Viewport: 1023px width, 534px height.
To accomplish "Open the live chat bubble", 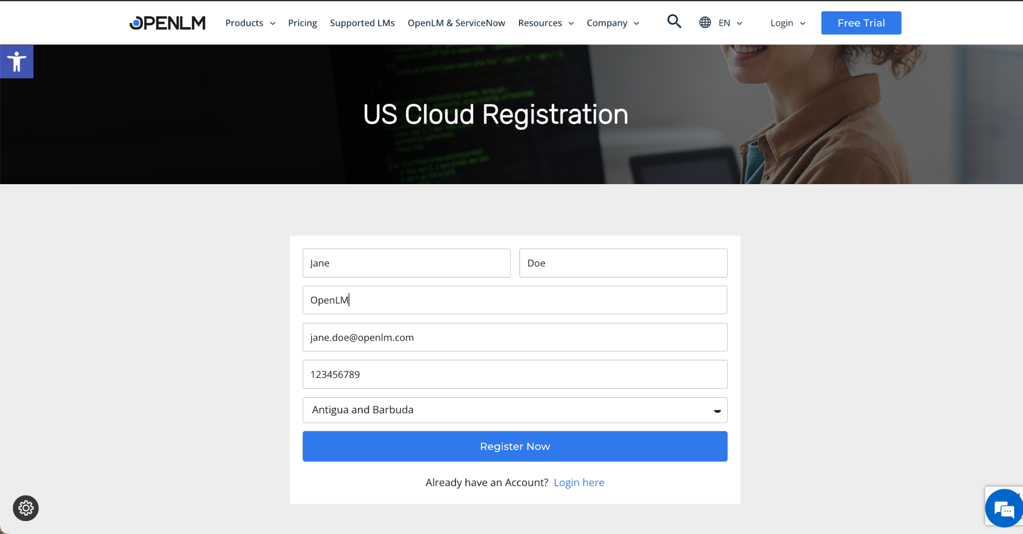I will coord(1004,509).
